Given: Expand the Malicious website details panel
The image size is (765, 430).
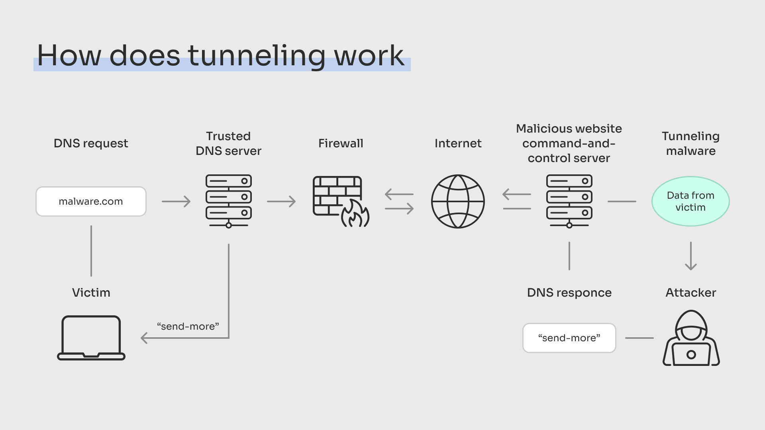Looking at the screenshot, I should pyautogui.click(x=569, y=201).
